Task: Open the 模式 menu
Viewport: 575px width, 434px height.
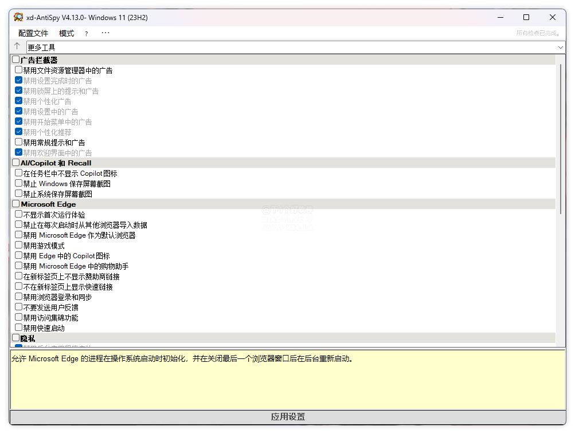Action: coord(67,33)
